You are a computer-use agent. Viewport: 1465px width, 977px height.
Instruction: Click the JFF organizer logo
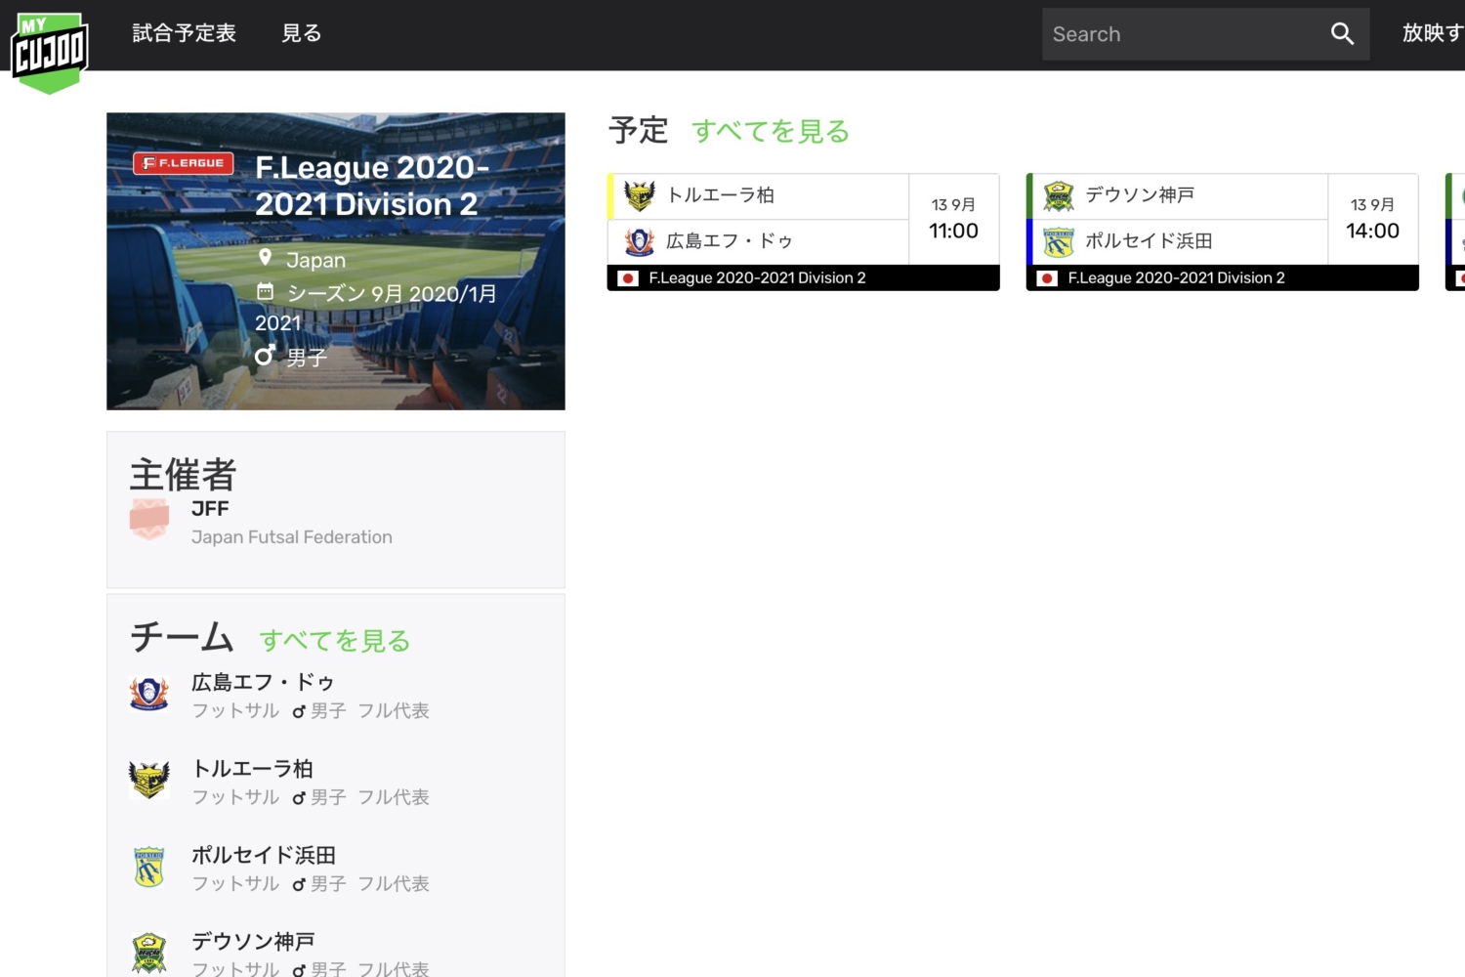(x=149, y=519)
